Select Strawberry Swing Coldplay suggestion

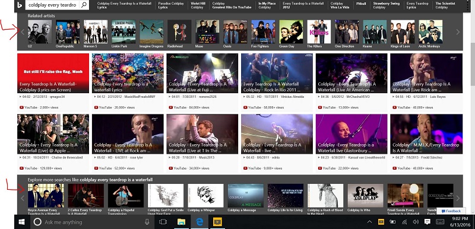pyautogui.click(x=387, y=5)
